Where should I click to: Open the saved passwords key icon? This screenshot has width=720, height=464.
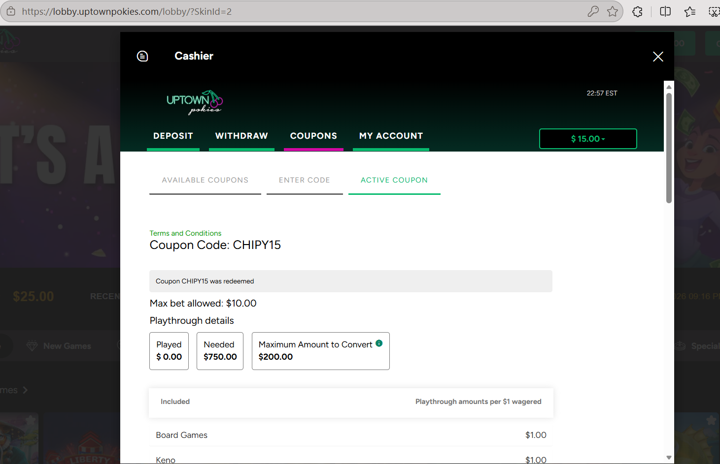(593, 11)
